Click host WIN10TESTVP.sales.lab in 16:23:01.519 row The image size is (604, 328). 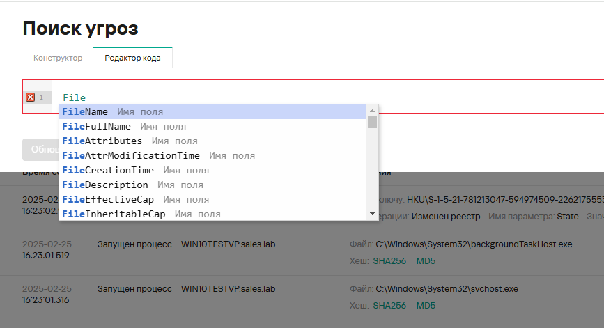228,244
